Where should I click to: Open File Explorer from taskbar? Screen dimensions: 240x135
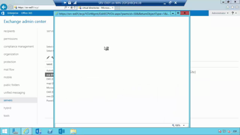coord(73,131)
